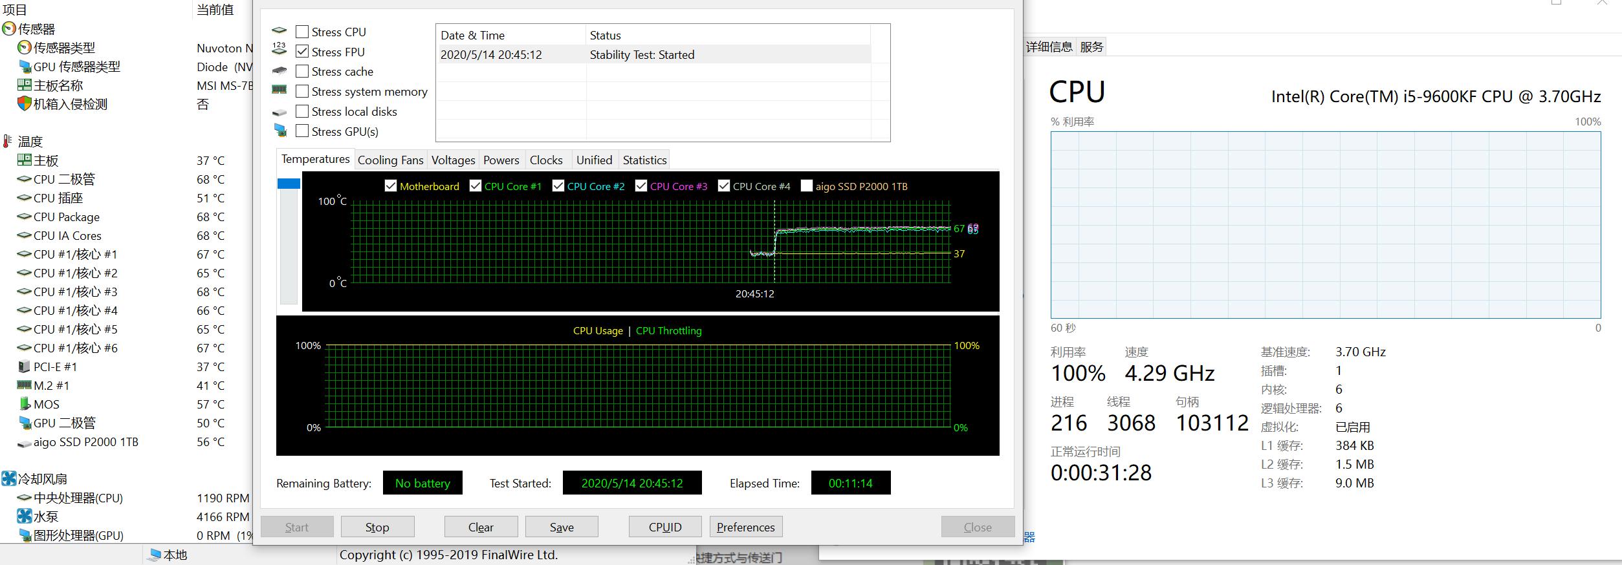
Task: Select the CPU #1/核心 #3 temperature row
Action: [126, 292]
